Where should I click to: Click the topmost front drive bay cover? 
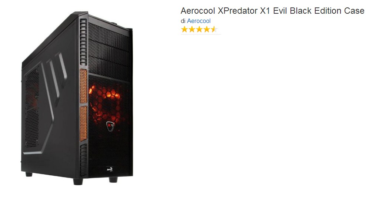click(109, 35)
